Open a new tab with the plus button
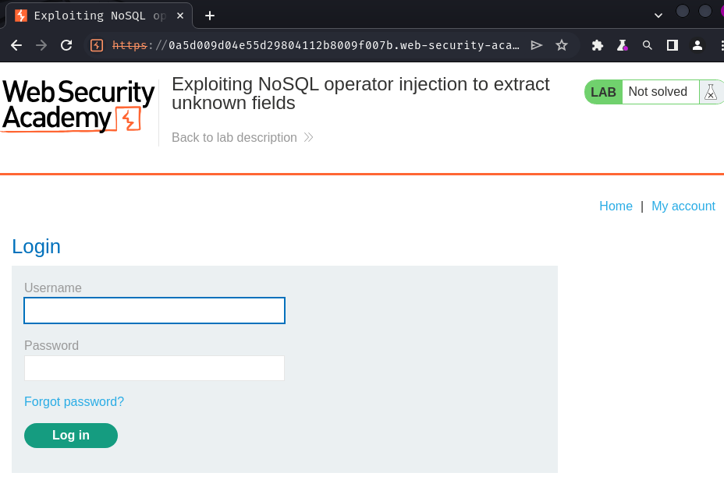 pos(210,16)
